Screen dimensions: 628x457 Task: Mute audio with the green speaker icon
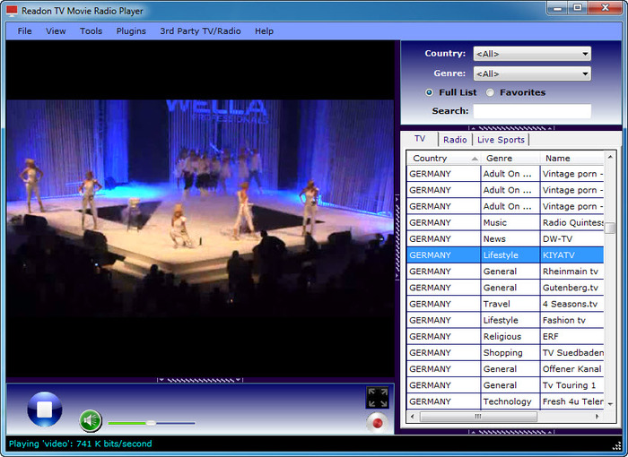click(x=90, y=420)
